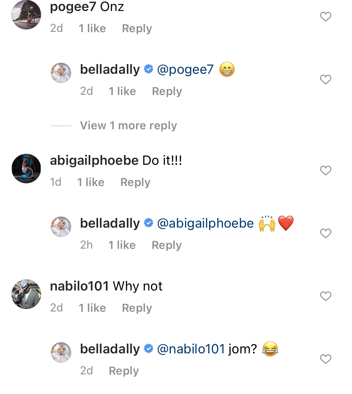352x394 pixels.
Task: Open belladally username in "jom?" reply
Action: pyautogui.click(x=110, y=349)
